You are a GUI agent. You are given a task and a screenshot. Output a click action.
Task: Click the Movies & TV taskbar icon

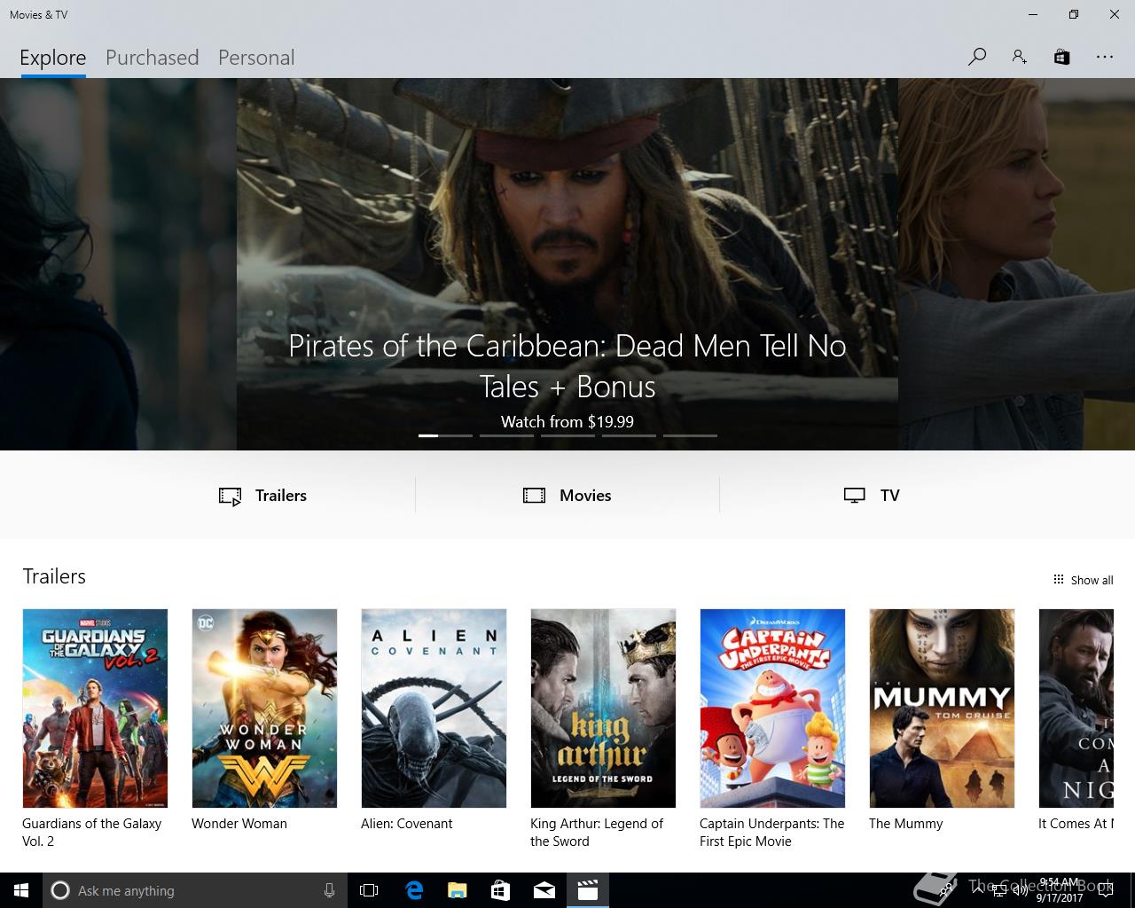[587, 890]
